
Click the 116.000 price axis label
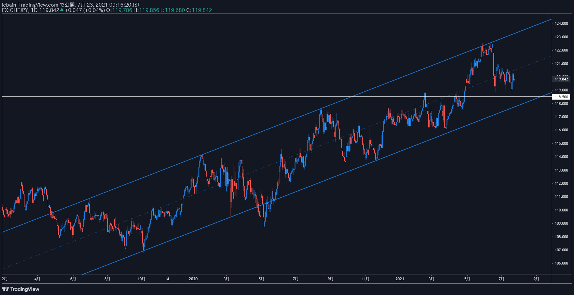pyautogui.click(x=561, y=130)
